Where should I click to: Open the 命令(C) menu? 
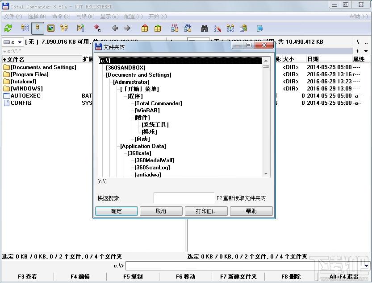point(61,16)
